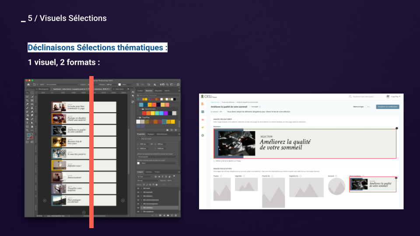Open the Yoga Play account dropdown
Screen dimensions: 420x236
coord(393,97)
